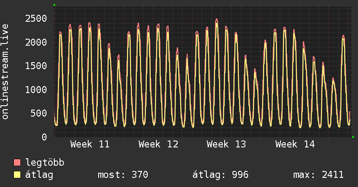The image size is (358, 187).
Task: Click the red legtöbb legend swatch
Action: [17, 163]
